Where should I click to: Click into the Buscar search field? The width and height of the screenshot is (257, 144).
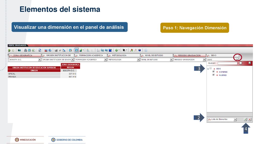pos(227,63)
